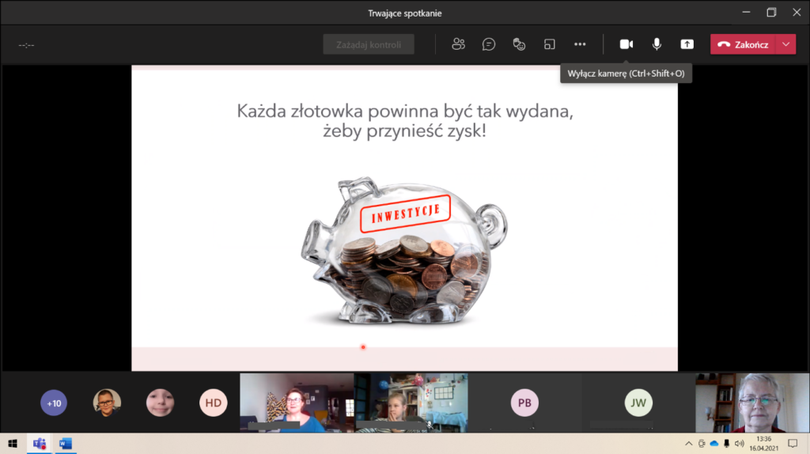
Task: Open the share content tray icon
Action: pos(687,44)
